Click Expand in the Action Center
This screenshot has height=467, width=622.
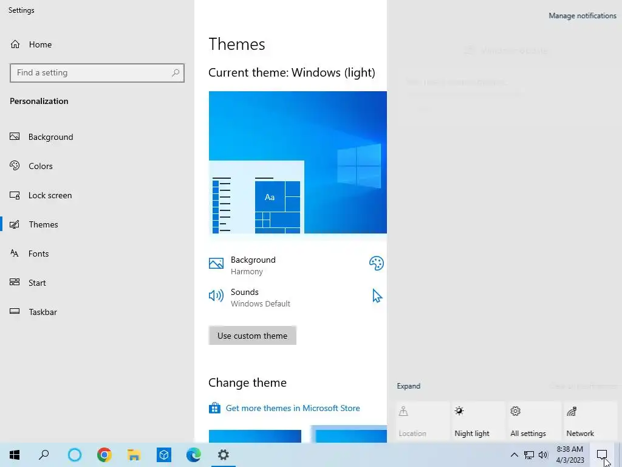pyautogui.click(x=409, y=386)
